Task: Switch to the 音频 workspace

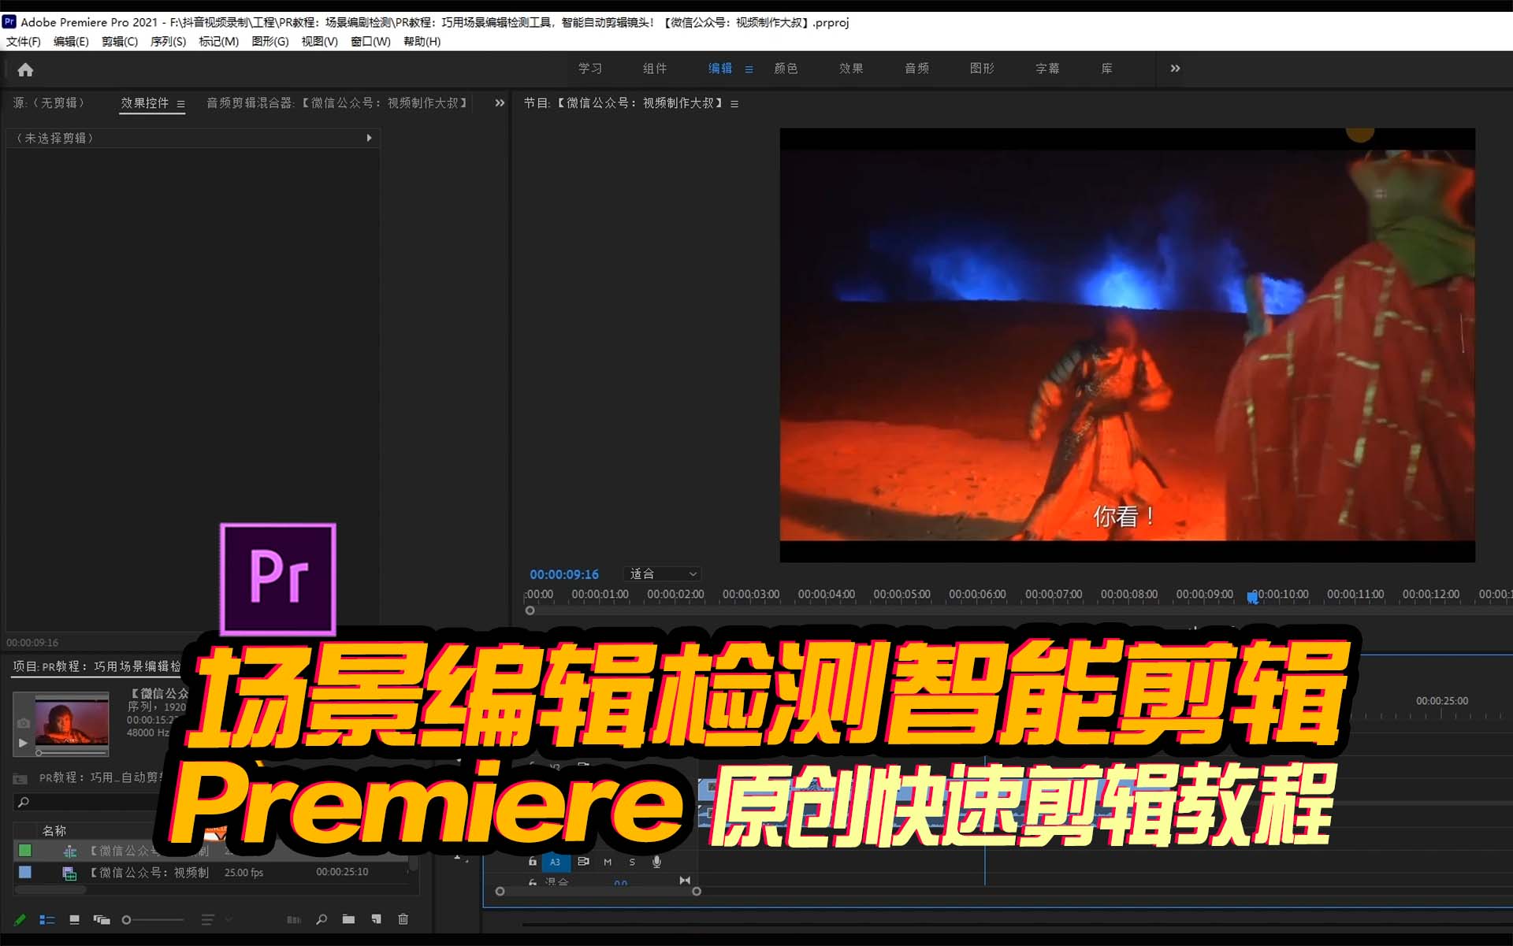Action: (x=916, y=69)
